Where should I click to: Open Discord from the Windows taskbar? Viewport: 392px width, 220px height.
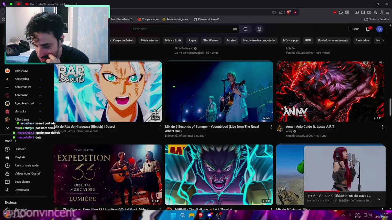[209, 215]
